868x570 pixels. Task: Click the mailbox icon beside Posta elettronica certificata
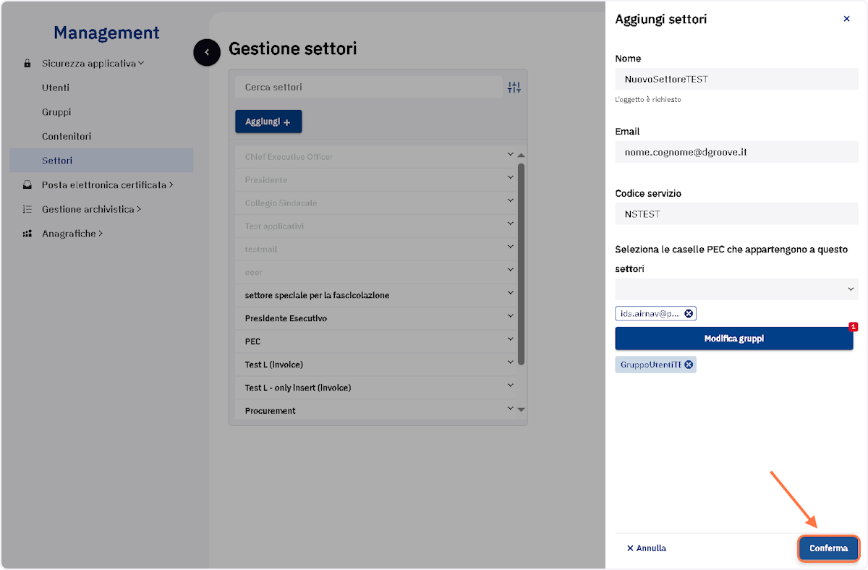click(x=27, y=185)
